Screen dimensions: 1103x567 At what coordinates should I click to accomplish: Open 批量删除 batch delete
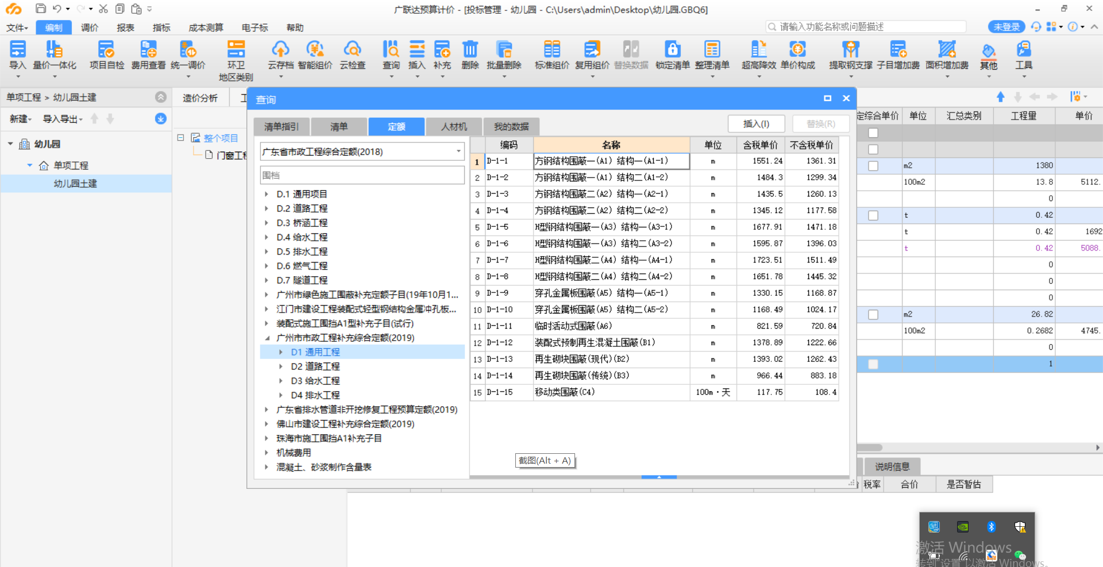coord(504,56)
